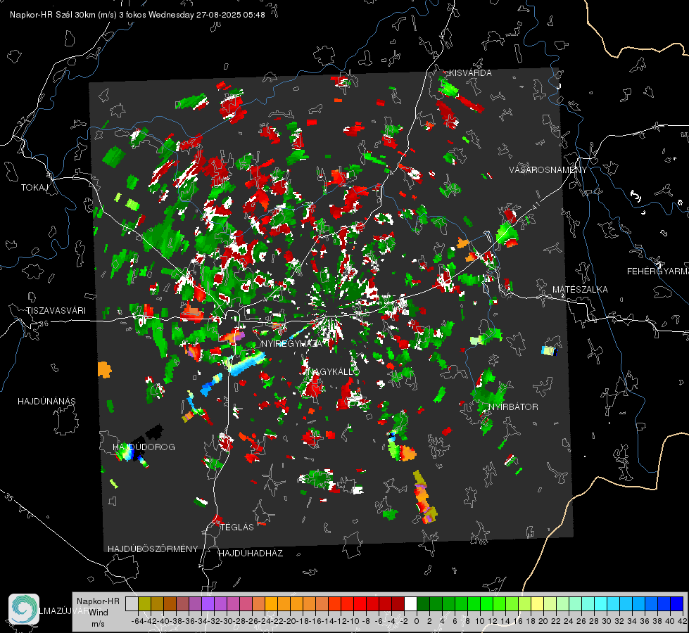689x633 pixels.
Task: Click road number 36 near Tiszavasvári
Action: [44, 324]
